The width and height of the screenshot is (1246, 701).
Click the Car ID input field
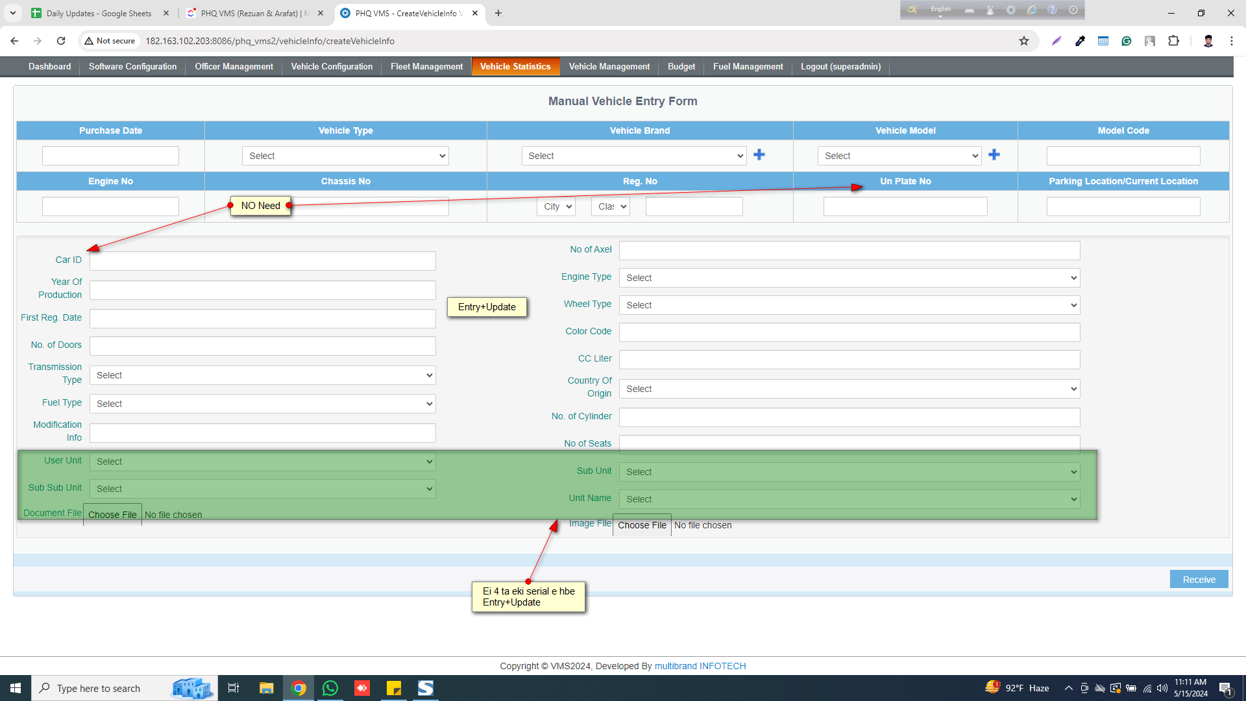(x=262, y=261)
